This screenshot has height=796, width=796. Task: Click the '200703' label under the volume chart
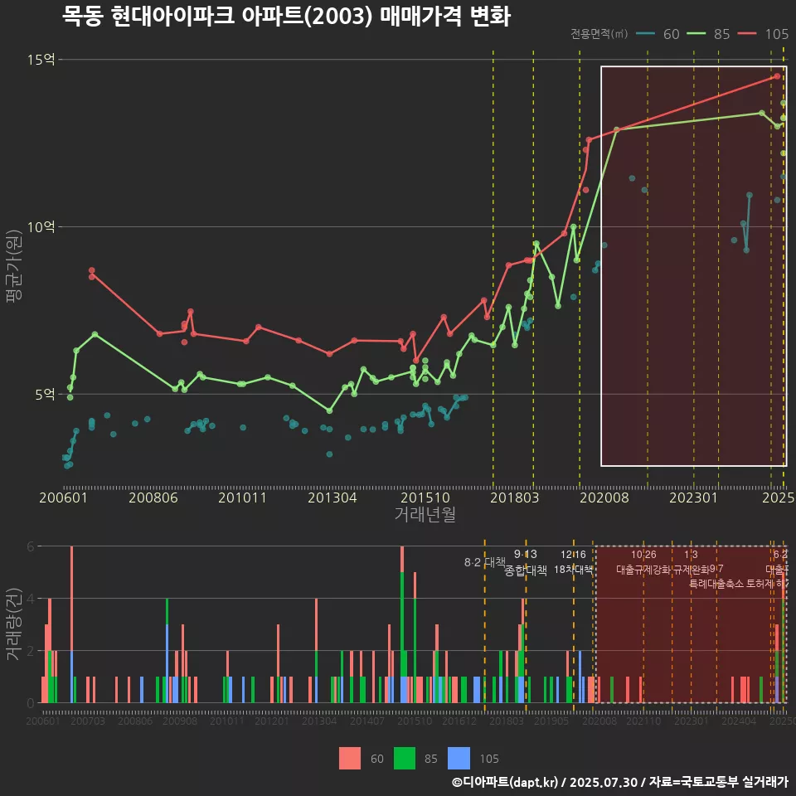pos(88,721)
